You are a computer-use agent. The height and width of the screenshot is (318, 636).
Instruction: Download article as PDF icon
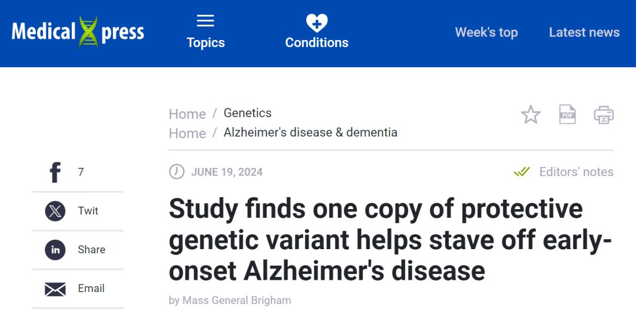click(x=567, y=114)
